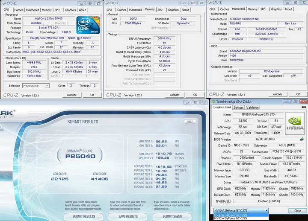
Task: Click OK in middle CPU-Z window
Action: point(195,95)
